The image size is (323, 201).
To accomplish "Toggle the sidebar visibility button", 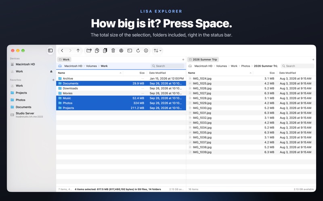I will click(x=50, y=51).
